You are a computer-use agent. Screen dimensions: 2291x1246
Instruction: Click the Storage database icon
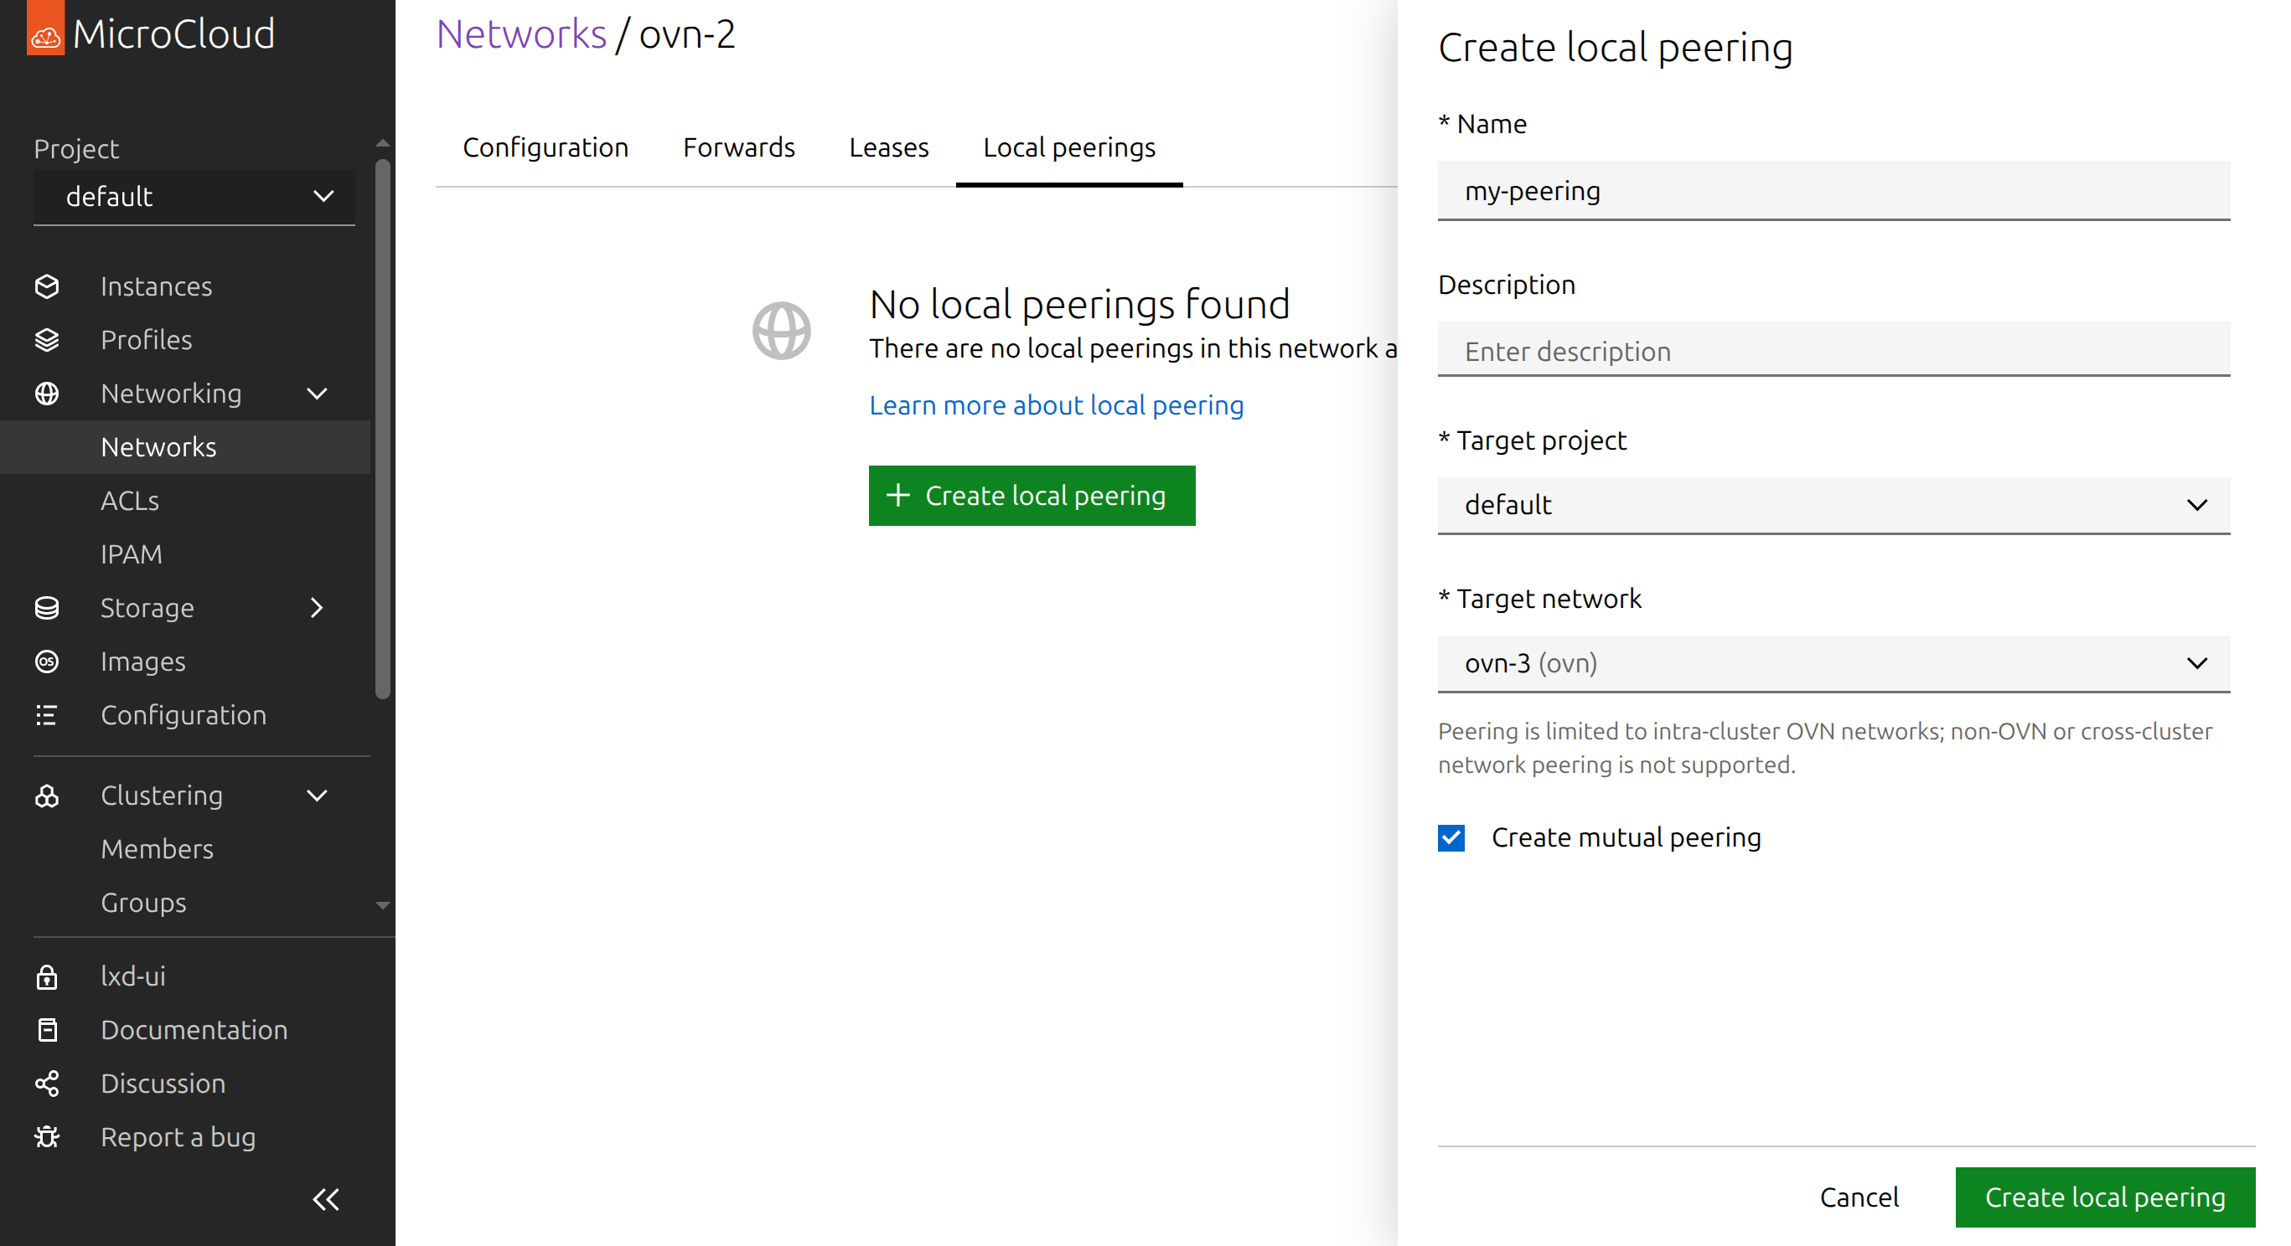pyautogui.click(x=47, y=608)
